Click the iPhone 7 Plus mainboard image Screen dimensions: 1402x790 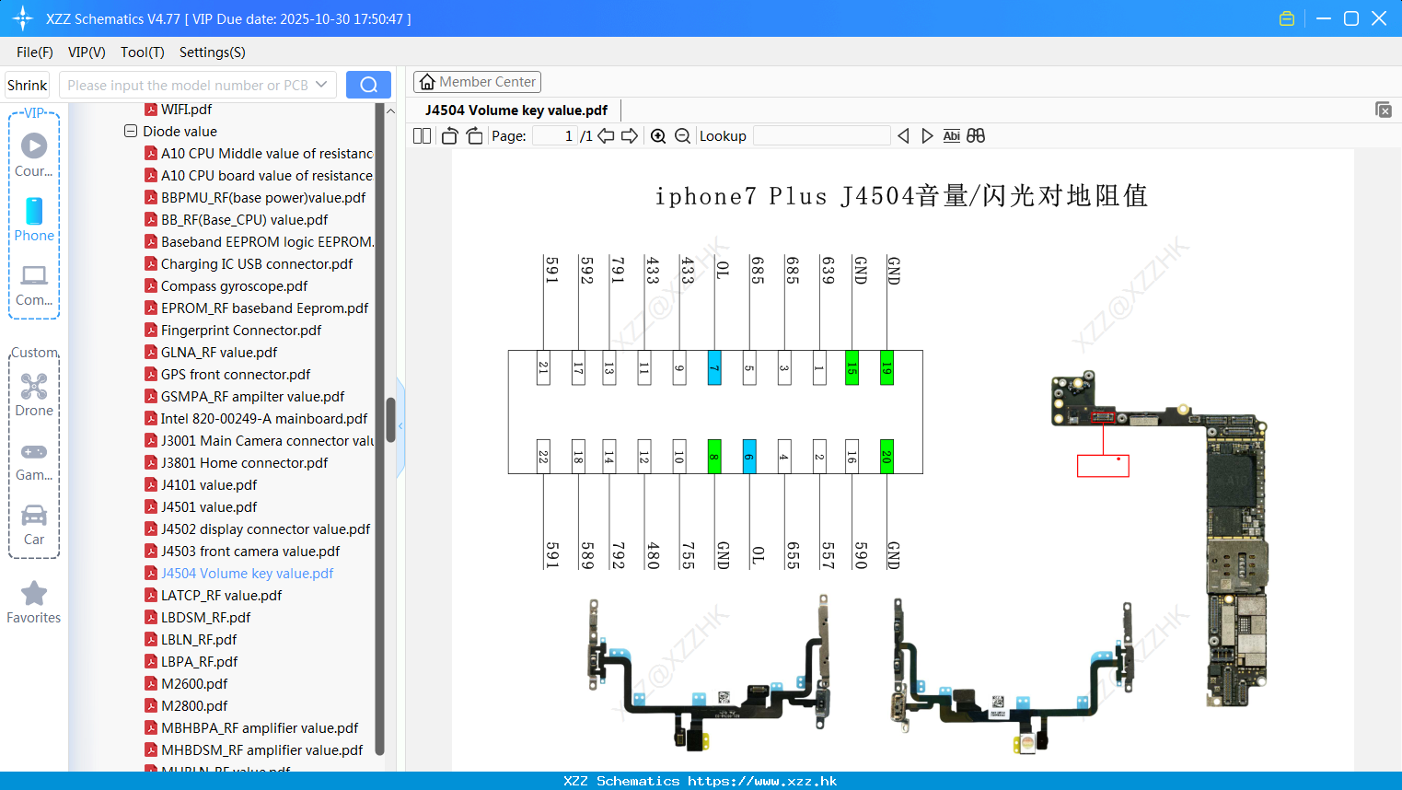[x=1160, y=539]
